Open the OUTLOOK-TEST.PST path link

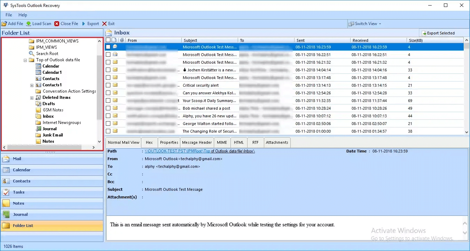pyautogui.click(x=200, y=151)
